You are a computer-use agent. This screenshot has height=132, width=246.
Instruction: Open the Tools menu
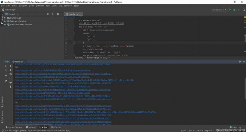[x=54, y=6]
